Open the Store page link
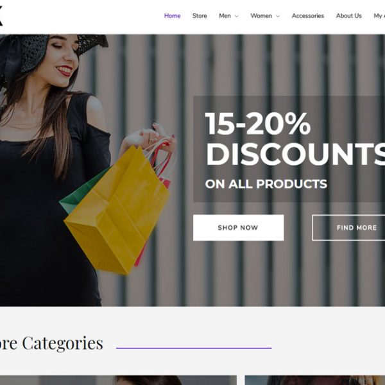Screen dimensions: 385x385 pyautogui.click(x=200, y=16)
